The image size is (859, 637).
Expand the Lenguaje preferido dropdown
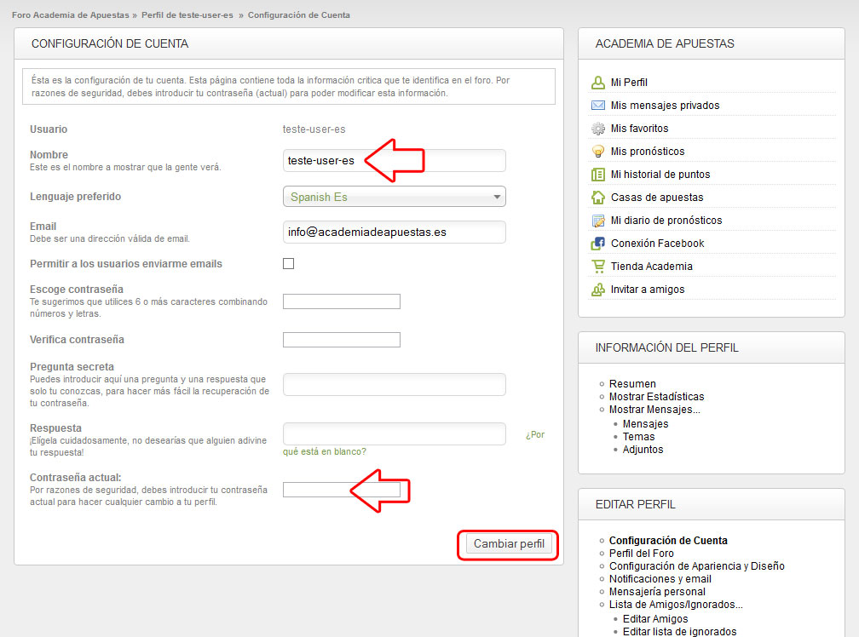point(394,197)
